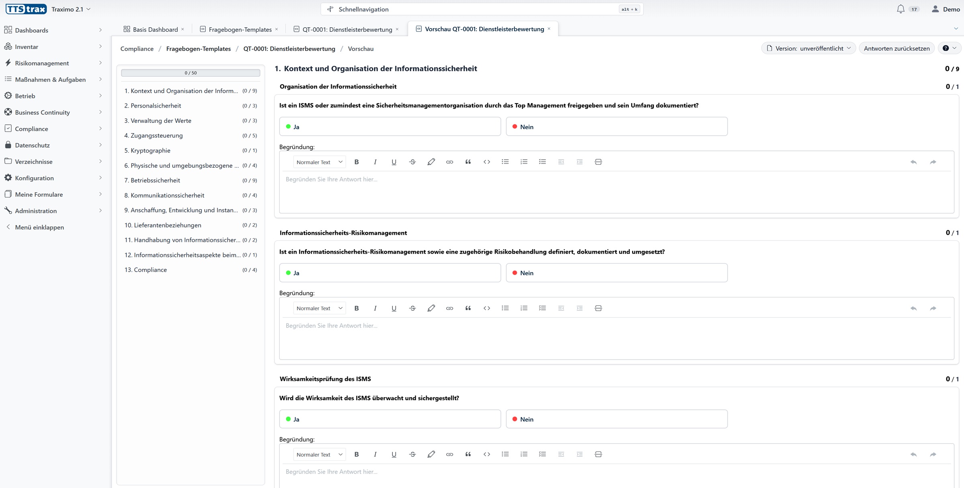Click the 0 / 50 progress bar
The width and height of the screenshot is (964, 488).
tap(190, 73)
